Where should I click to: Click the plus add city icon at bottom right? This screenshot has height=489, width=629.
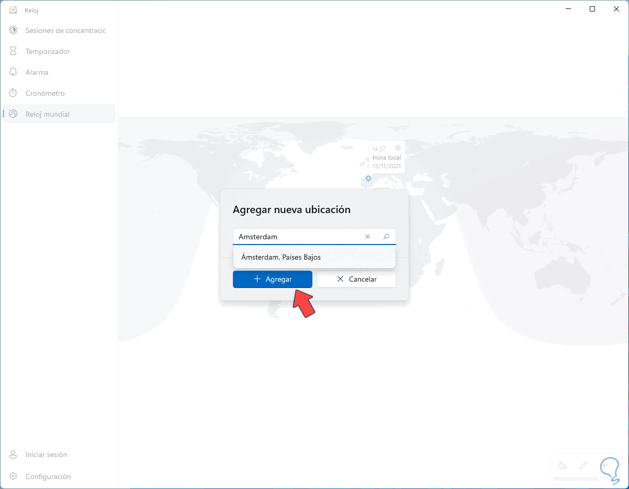coord(604,465)
